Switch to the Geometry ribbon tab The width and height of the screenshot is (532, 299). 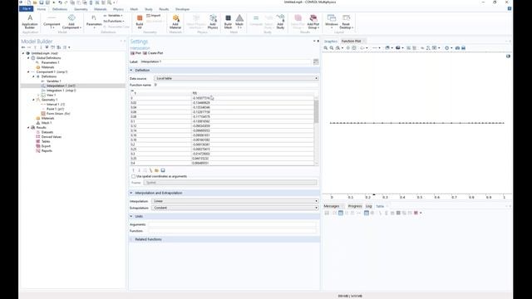coord(81,9)
